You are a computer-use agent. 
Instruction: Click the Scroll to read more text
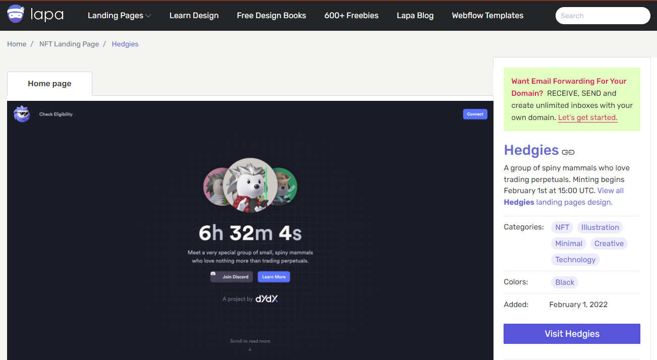coord(250,341)
